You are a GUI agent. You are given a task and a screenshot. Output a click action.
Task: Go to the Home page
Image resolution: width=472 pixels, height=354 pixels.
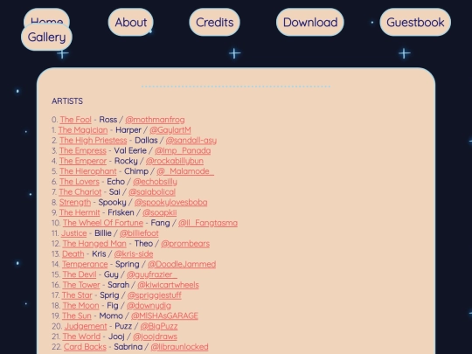point(46,17)
